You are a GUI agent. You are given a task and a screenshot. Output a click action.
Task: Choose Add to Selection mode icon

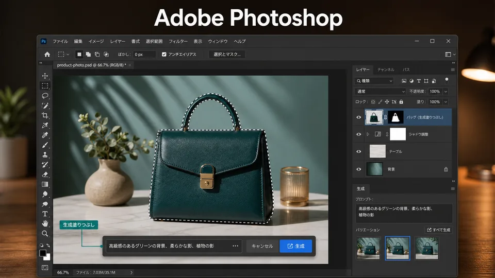tap(88, 54)
